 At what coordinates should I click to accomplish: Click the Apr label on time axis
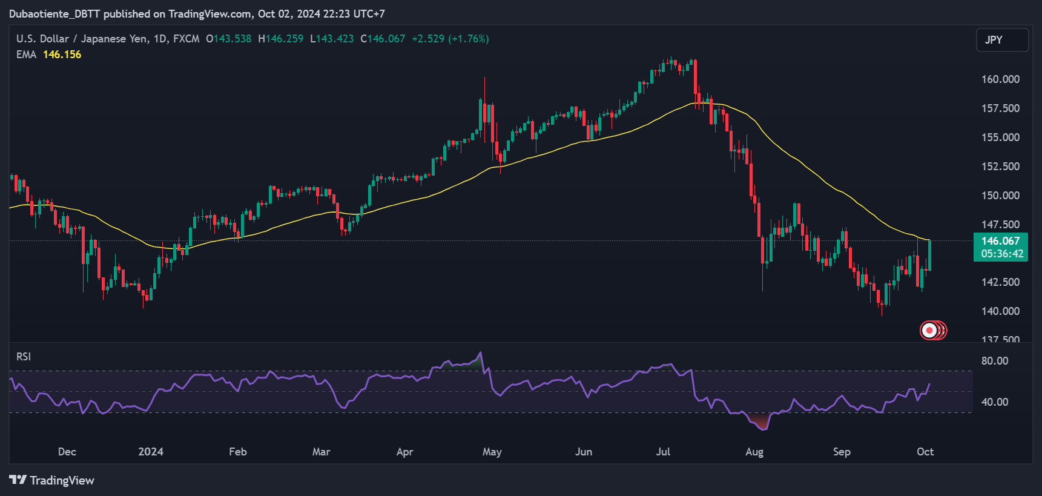tap(405, 452)
